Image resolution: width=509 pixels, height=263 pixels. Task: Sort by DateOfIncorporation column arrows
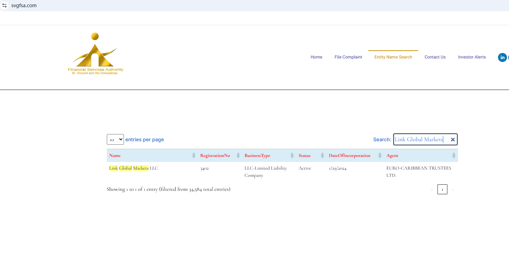point(380,156)
